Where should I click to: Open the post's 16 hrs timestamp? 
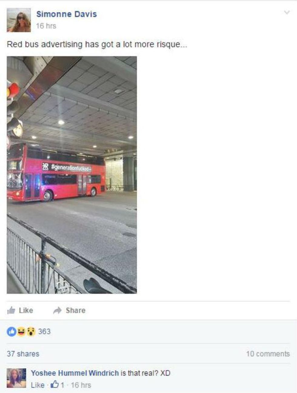pos(46,26)
